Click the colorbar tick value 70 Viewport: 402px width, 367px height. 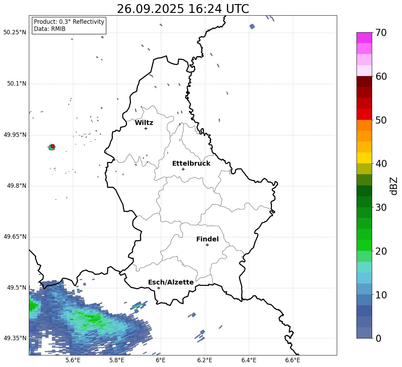click(x=381, y=33)
